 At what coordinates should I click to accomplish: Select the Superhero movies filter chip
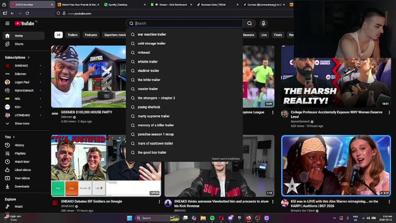[115, 35]
